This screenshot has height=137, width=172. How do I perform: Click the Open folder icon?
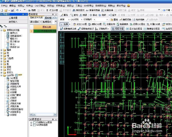click(6, 10)
